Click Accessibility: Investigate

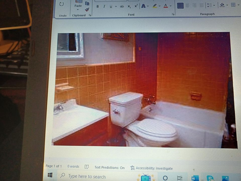point(151,168)
